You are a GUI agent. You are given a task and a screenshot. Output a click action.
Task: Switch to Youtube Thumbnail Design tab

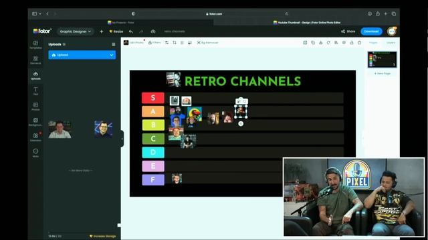coord(307,23)
